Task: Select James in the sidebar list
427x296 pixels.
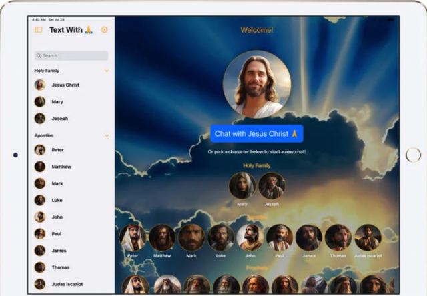Action: tap(59, 250)
